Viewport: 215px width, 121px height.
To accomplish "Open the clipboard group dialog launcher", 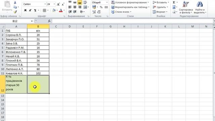I will click(x=19, y=16).
